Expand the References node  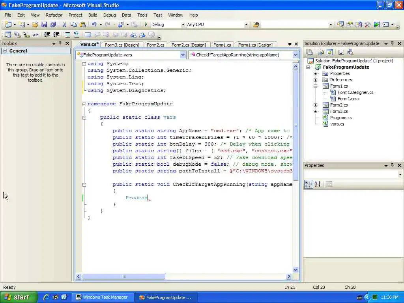pos(315,80)
